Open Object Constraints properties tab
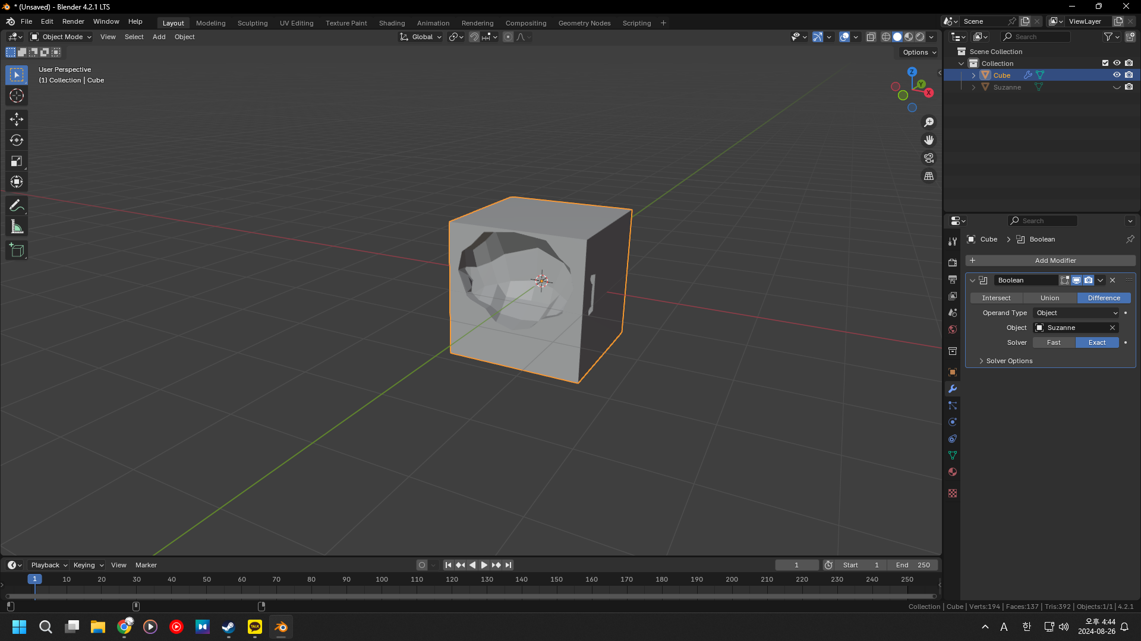 pyautogui.click(x=953, y=439)
